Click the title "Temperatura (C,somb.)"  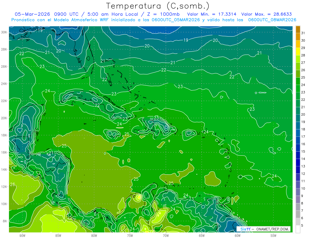[x=158, y=6]
